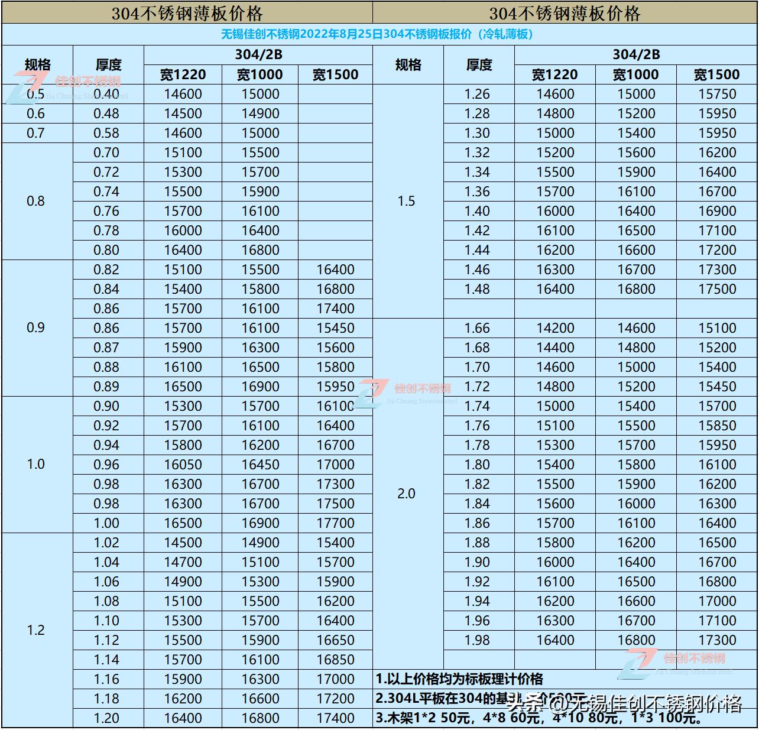Select the 1.2 specification cell
This screenshot has width=759, height=730.
coord(35,630)
